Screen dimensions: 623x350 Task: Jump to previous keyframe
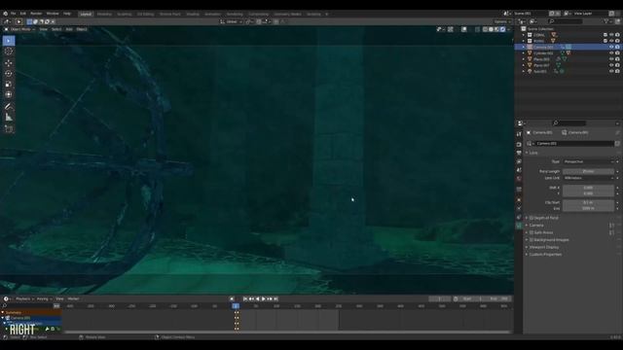(251, 298)
